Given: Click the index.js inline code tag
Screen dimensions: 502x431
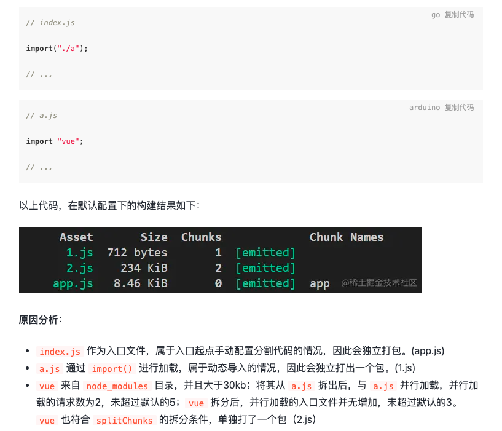Looking at the screenshot, I should (x=60, y=352).
